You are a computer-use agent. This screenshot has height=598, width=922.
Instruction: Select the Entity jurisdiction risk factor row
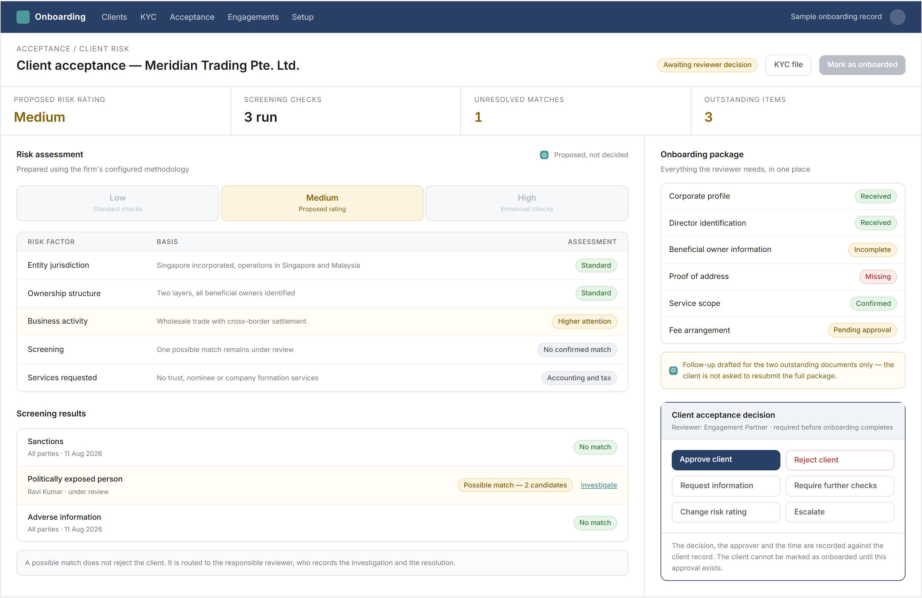tap(322, 265)
